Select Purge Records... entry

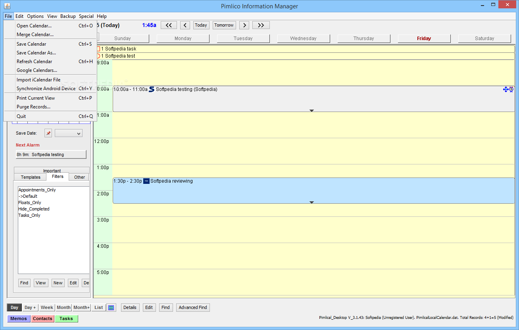point(50,107)
